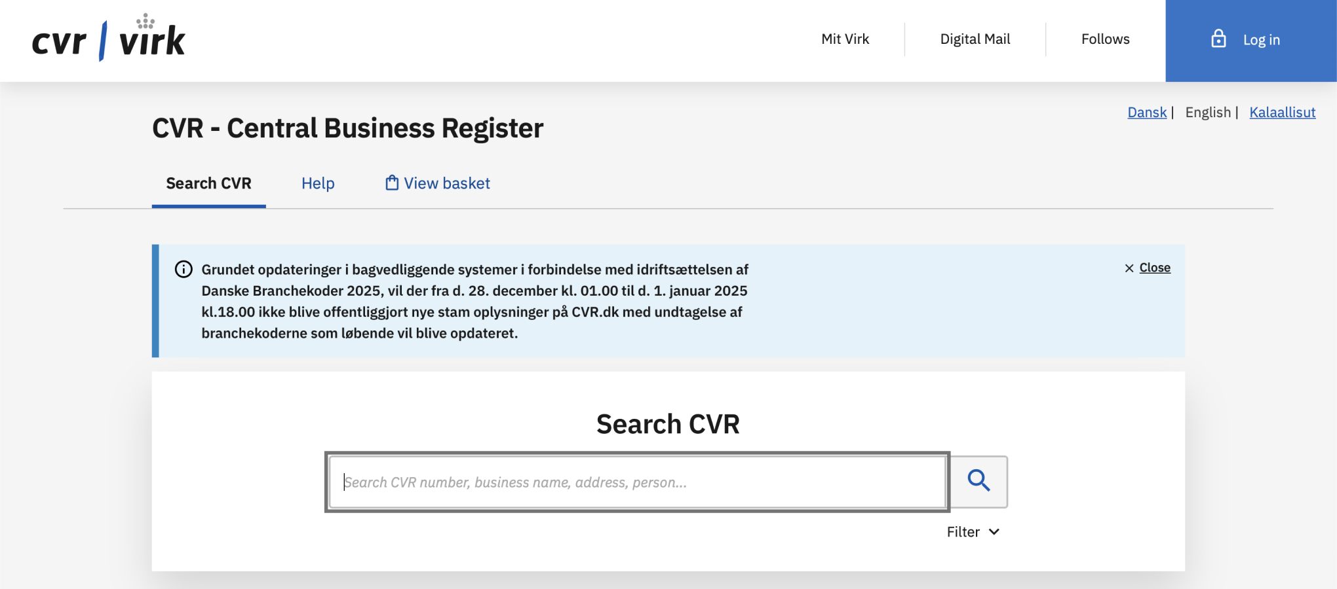The image size is (1337, 589).
Task: Open the Filter options dropdown
Action: pos(964,532)
